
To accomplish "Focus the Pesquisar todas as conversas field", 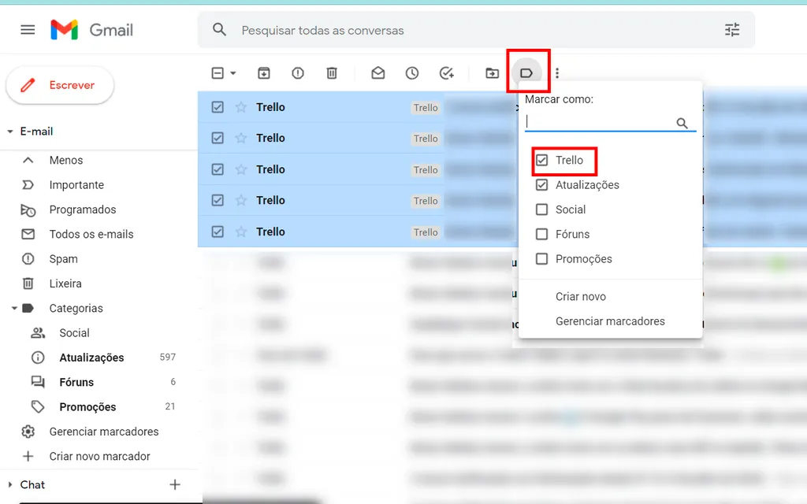I will pyautogui.click(x=476, y=30).
